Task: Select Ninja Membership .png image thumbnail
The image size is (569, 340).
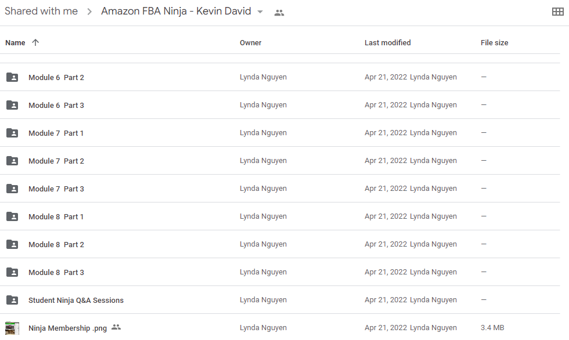Action: [x=12, y=328]
